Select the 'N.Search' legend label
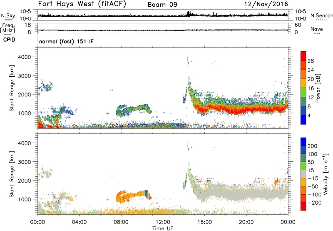Screen dimensions: 333x231 click(x=321, y=15)
